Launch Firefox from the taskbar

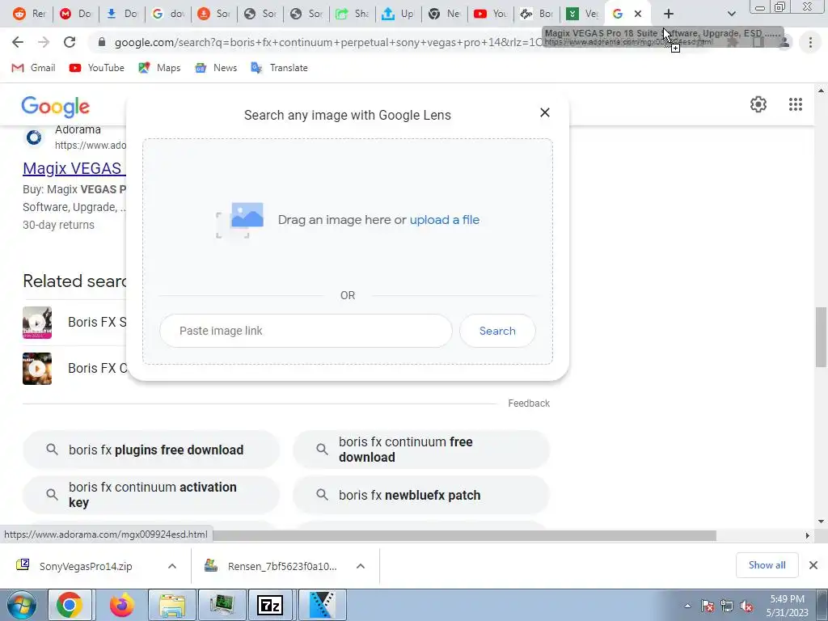coord(121,605)
